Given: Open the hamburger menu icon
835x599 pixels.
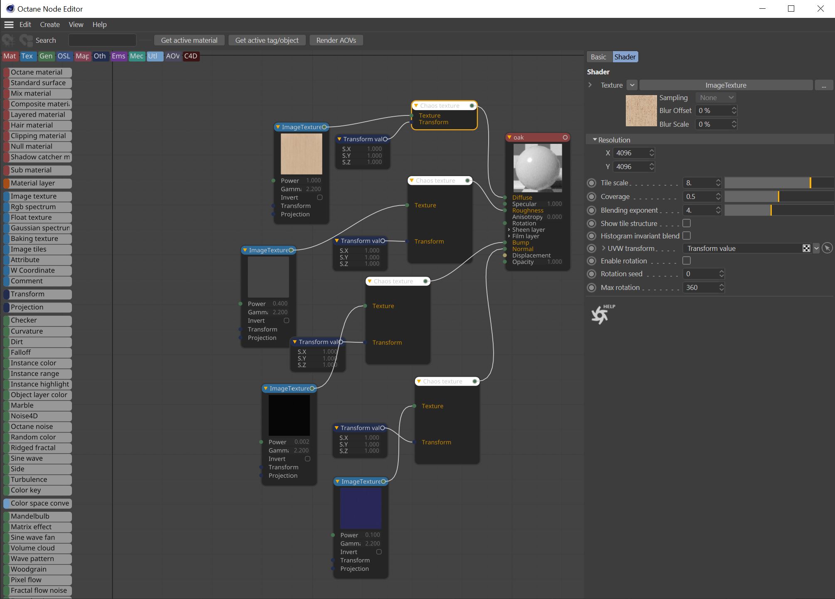Looking at the screenshot, I should [9, 25].
